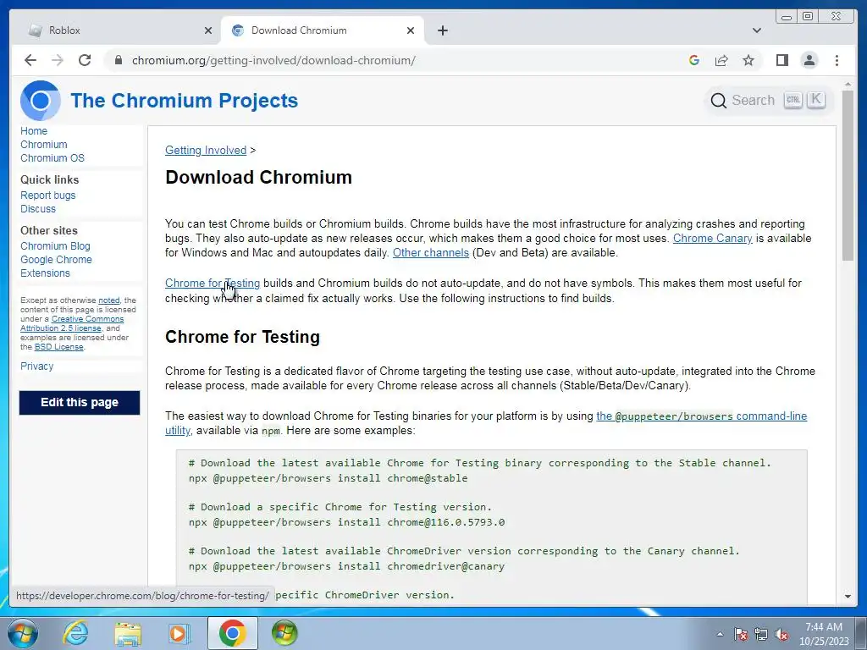Image resolution: width=867 pixels, height=650 pixels.
Task: Reload the page with the refresh icon
Action: (x=85, y=60)
